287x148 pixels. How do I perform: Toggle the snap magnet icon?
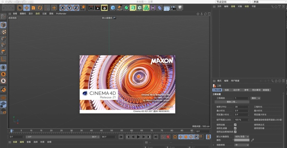(x=3, y=89)
